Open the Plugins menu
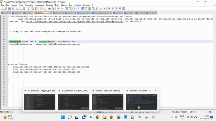The image size is (216, 121). 77,5
